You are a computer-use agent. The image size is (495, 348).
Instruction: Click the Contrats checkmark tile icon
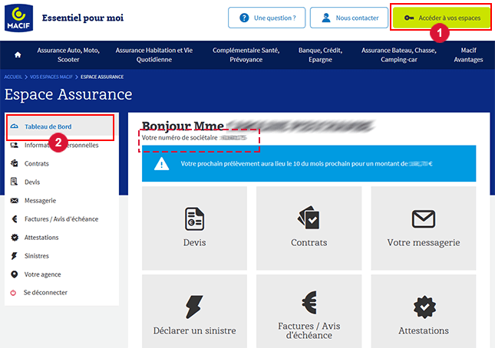tap(309, 218)
